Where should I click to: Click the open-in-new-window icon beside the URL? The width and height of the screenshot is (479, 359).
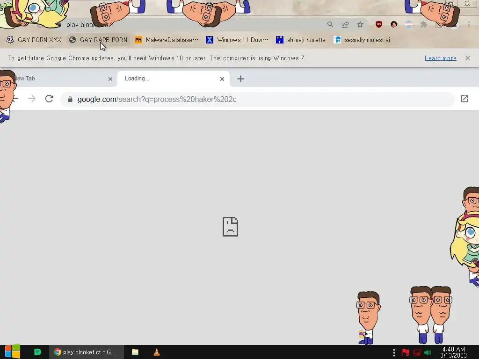464,99
